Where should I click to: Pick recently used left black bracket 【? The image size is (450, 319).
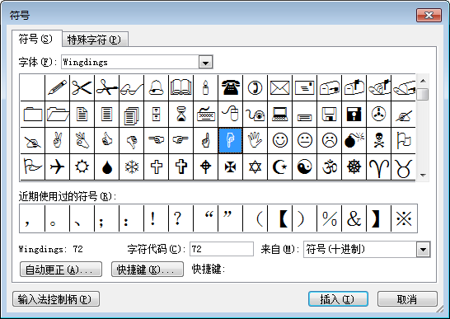[279, 218]
